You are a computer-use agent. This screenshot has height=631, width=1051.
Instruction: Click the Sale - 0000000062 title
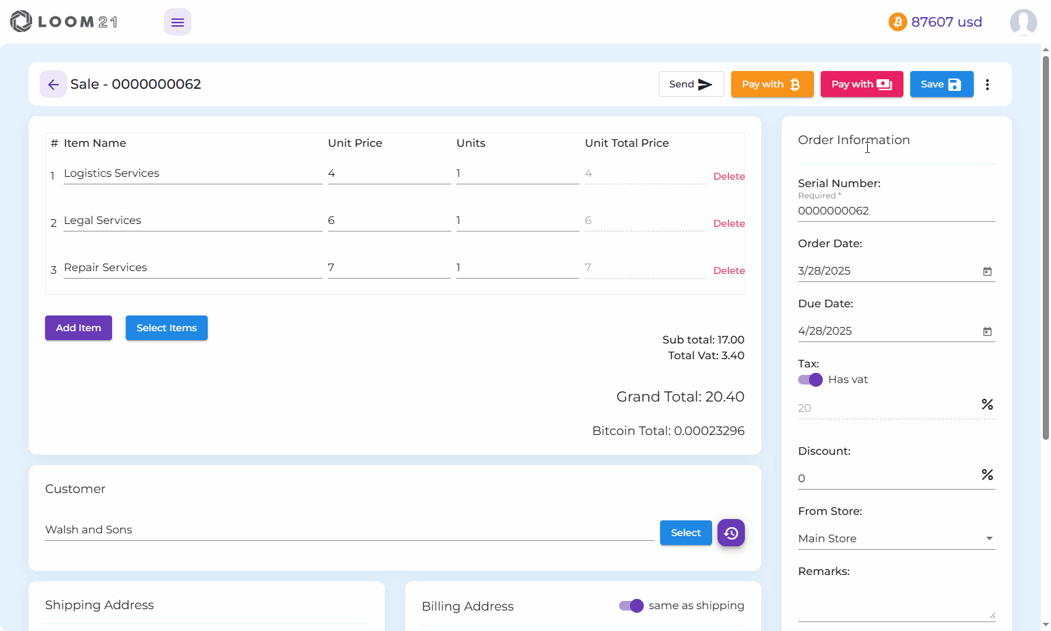136,84
